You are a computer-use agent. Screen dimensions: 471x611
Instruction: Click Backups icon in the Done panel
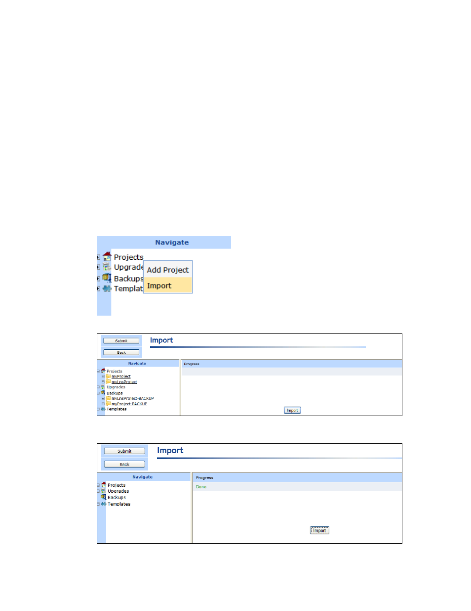pyautogui.click(x=104, y=497)
